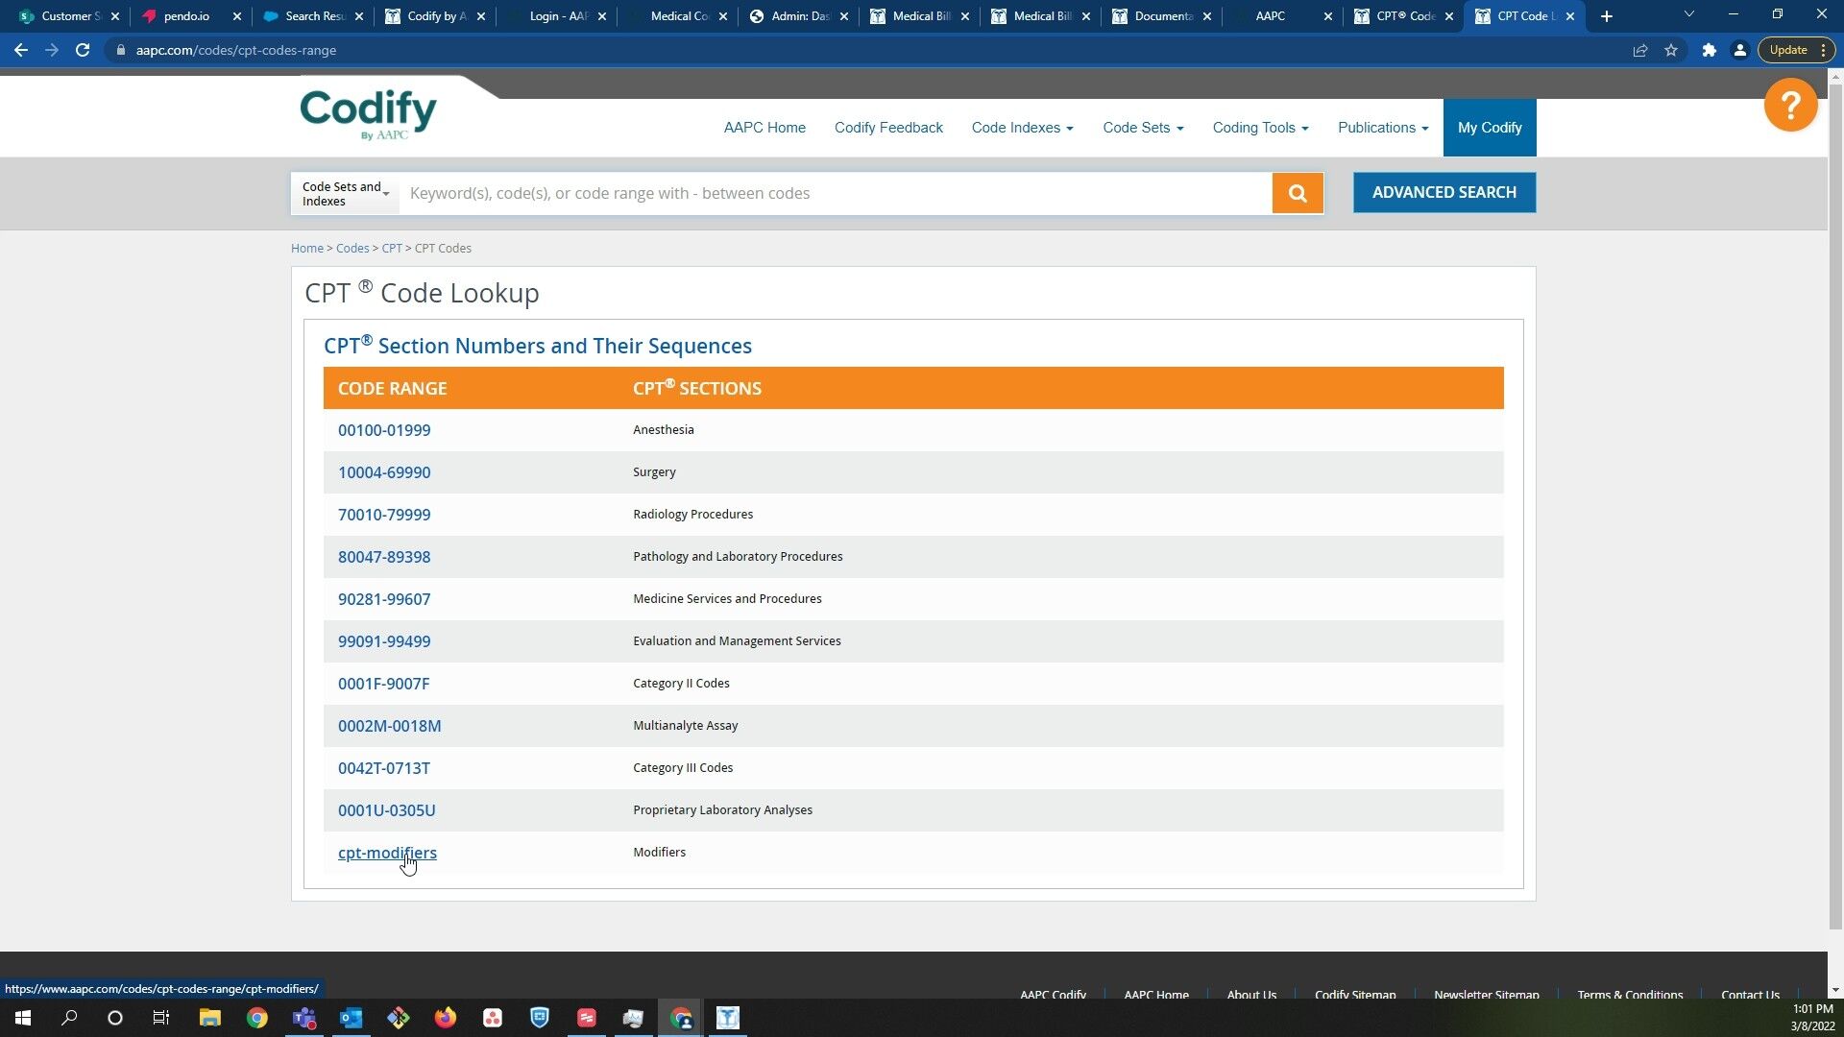
Task: Open code range 80047-89398 Pathology
Action: 384,557
